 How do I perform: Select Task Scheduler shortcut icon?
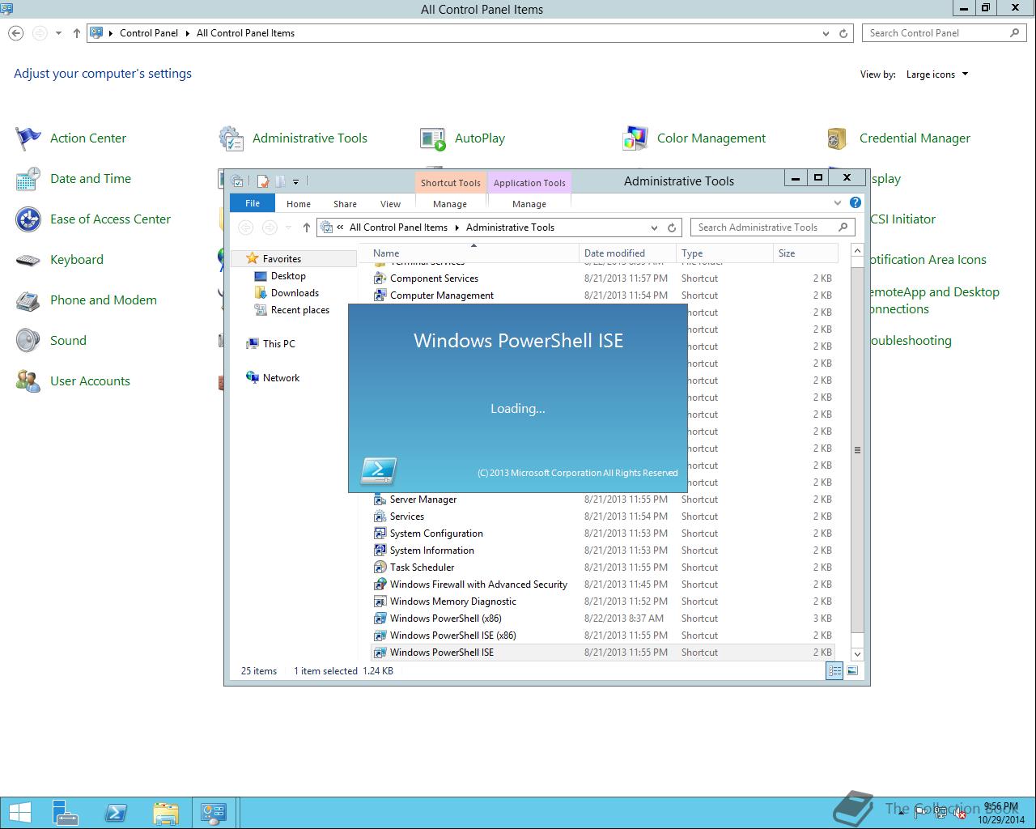pyautogui.click(x=380, y=568)
